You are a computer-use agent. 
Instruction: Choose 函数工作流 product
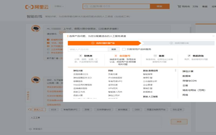[79, 92]
